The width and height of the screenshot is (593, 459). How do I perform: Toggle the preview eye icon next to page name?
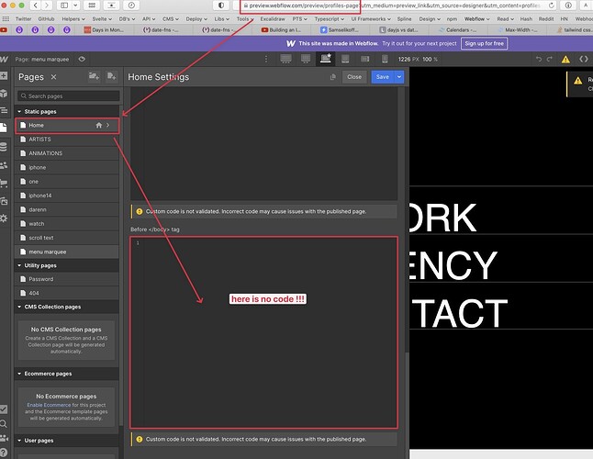[82, 59]
